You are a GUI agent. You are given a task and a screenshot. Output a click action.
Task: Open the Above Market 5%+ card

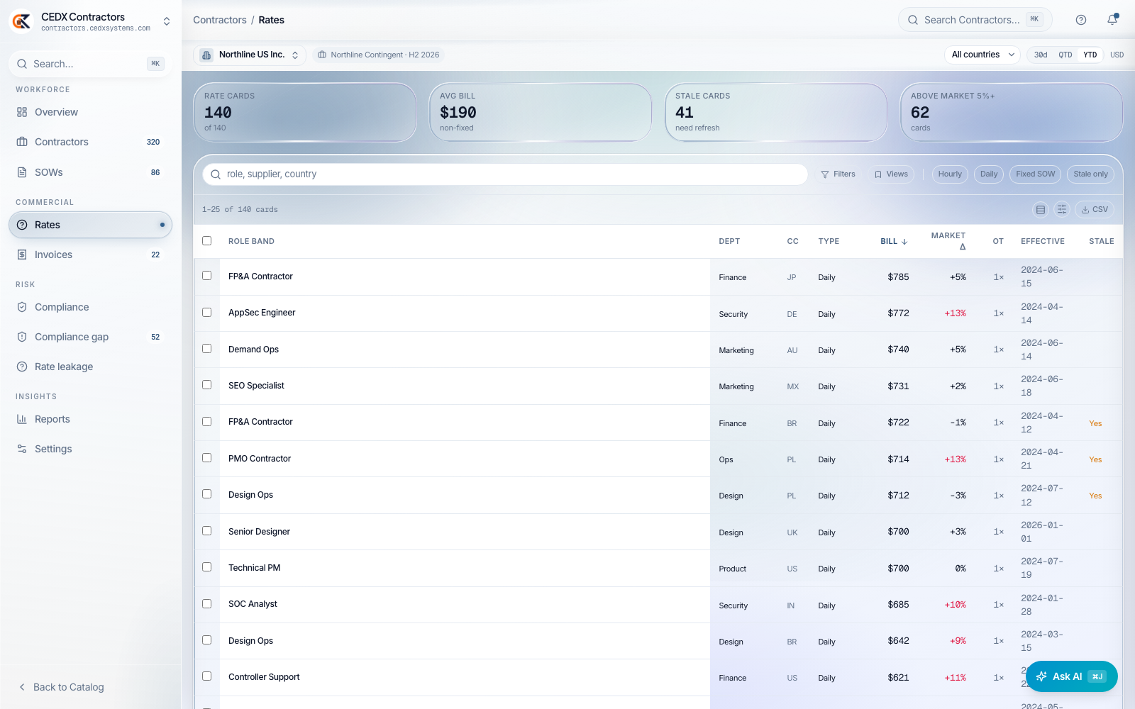(x=1012, y=112)
